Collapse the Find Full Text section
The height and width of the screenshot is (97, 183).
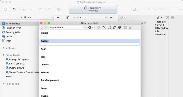(x=3, y=84)
